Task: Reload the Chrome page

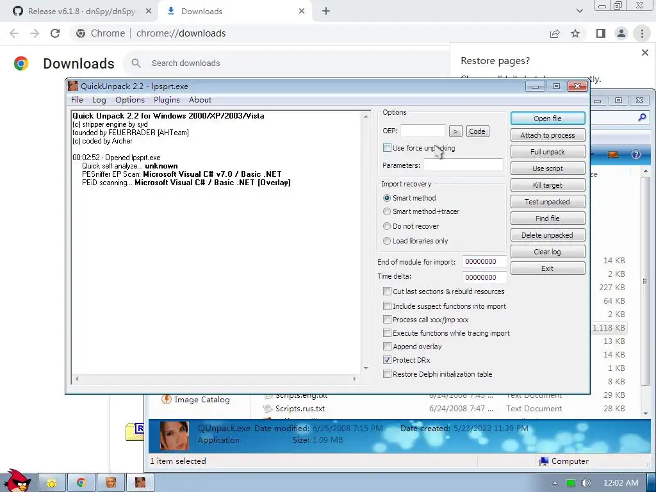Action: tap(55, 33)
